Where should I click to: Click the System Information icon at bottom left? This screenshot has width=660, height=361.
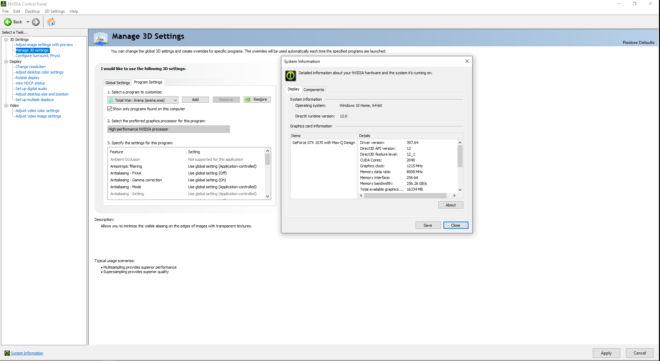(x=7, y=353)
